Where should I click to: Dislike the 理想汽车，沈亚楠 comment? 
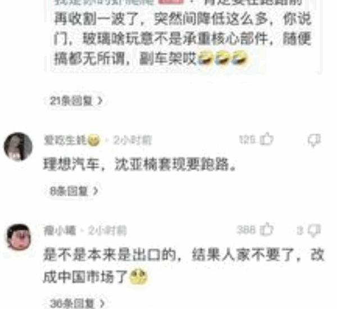pos(314,141)
